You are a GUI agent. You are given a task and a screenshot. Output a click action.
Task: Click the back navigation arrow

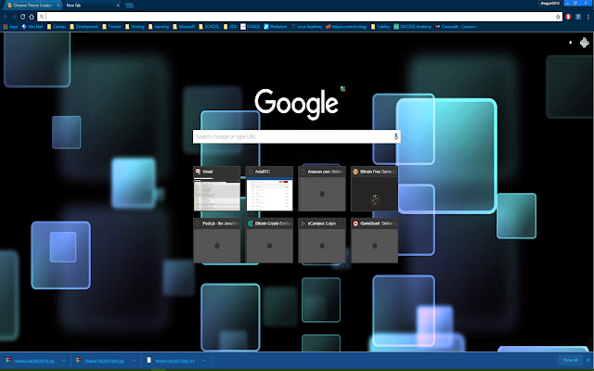tap(6, 17)
